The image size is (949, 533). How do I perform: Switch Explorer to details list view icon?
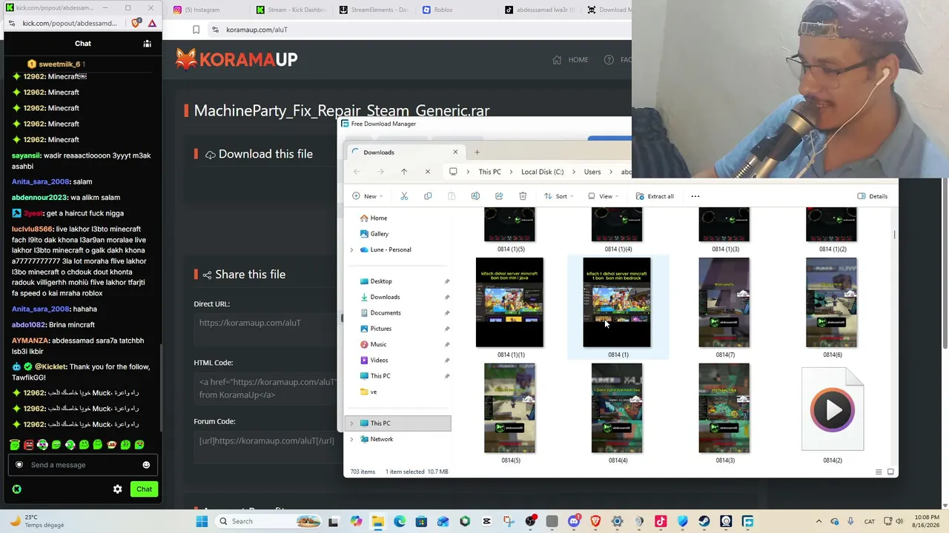pyautogui.click(x=879, y=472)
